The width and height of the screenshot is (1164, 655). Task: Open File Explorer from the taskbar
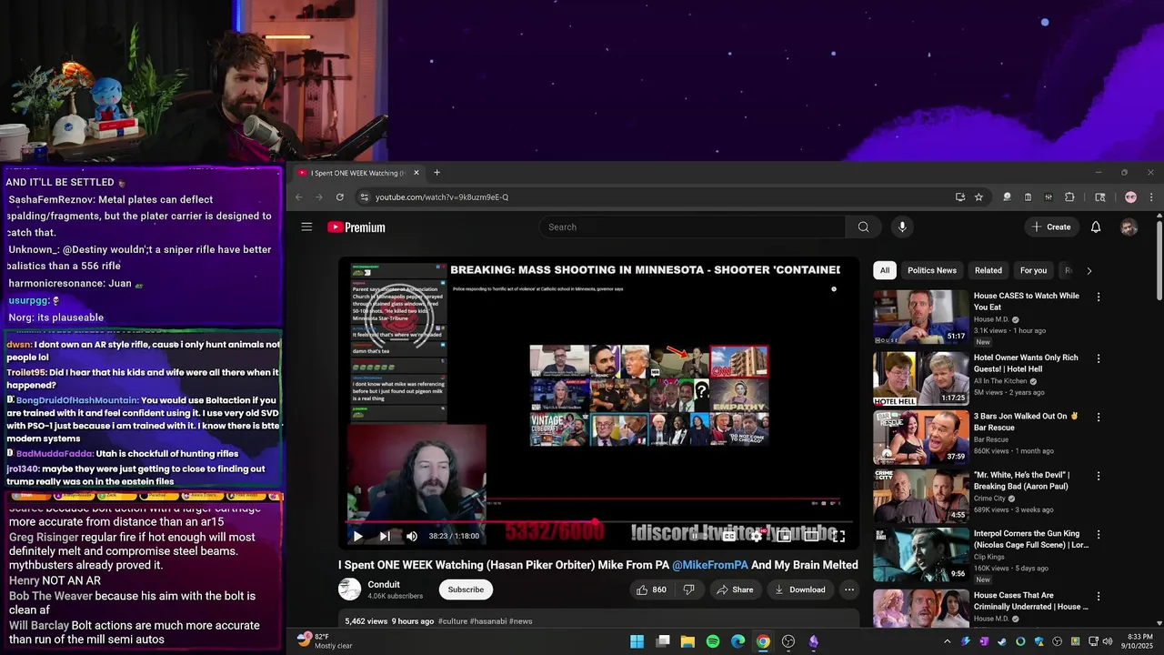687,641
